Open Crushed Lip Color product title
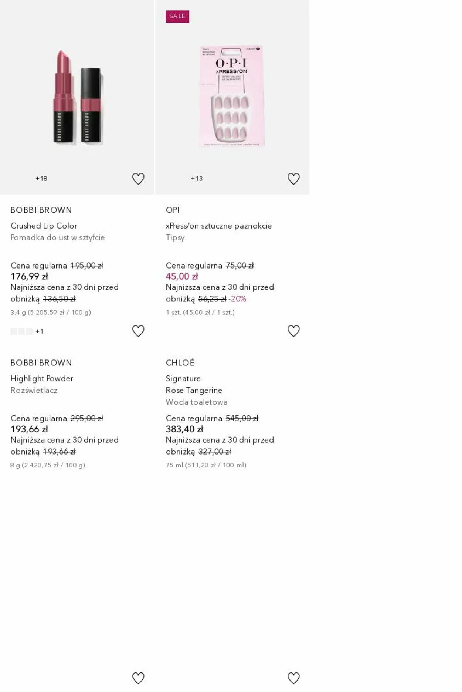This screenshot has width=462, height=692. pyautogui.click(x=44, y=226)
